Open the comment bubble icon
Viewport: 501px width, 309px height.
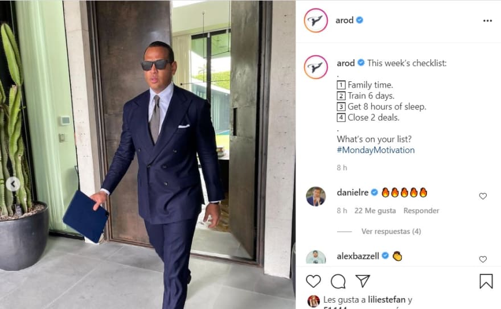pos(338,281)
